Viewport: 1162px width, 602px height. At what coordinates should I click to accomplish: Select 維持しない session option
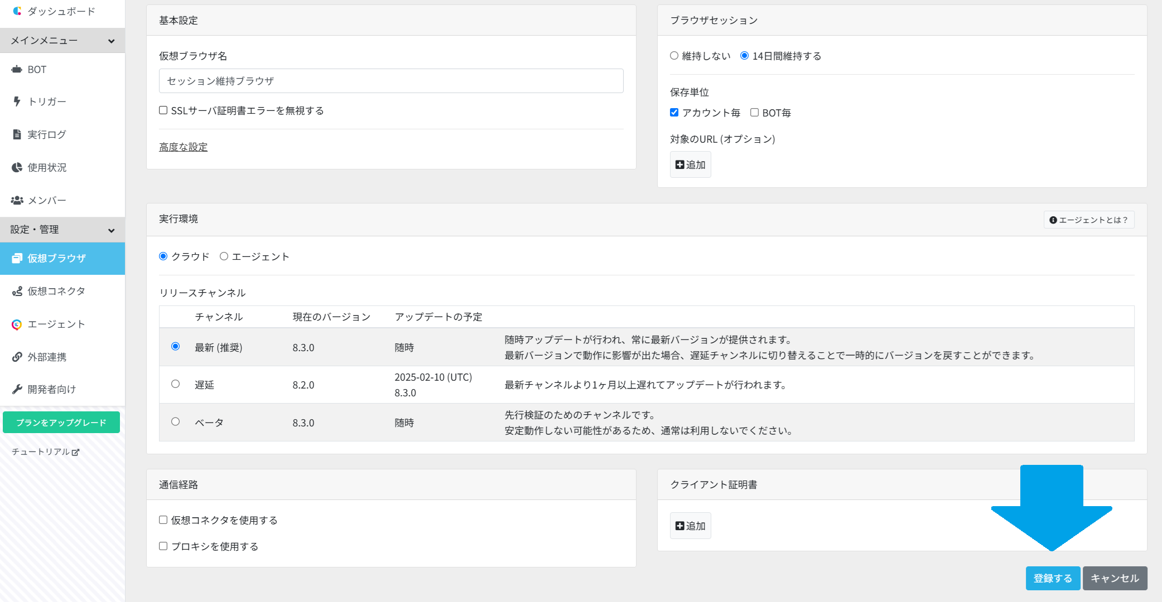click(674, 56)
